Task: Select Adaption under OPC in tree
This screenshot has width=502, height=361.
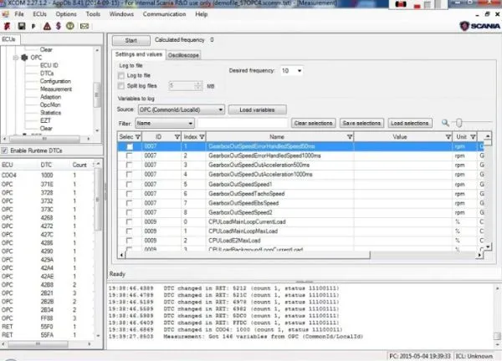Action: 50,97
